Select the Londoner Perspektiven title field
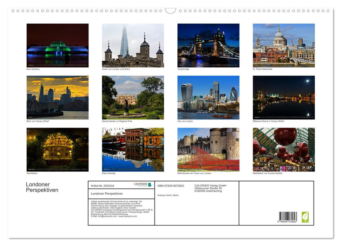The width and height of the screenshot is (341, 246). click(106, 193)
